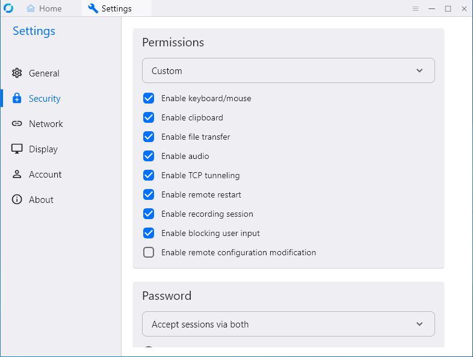Image resolution: width=473 pixels, height=357 pixels.
Task: Click the Security lock icon
Action: (17, 98)
